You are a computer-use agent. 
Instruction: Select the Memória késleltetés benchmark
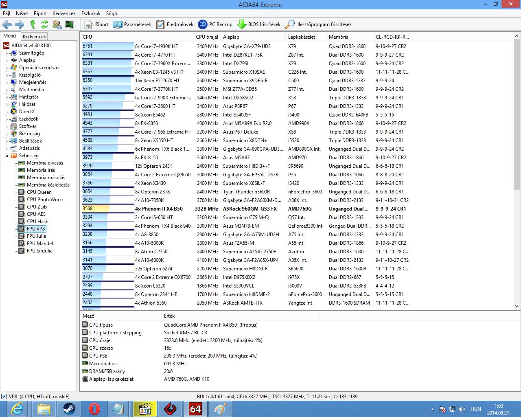[48, 185]
